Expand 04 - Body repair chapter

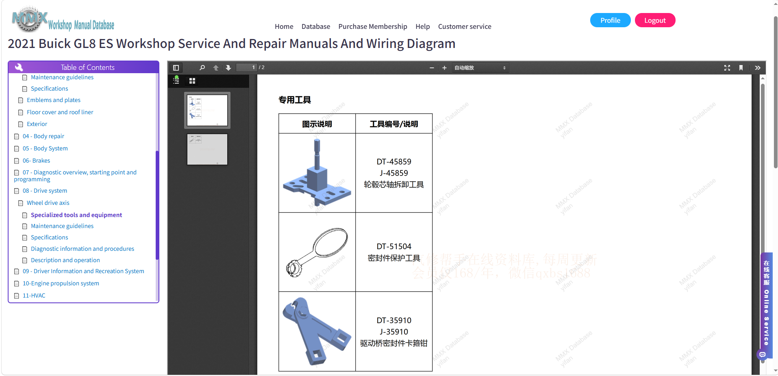point(43,136)
